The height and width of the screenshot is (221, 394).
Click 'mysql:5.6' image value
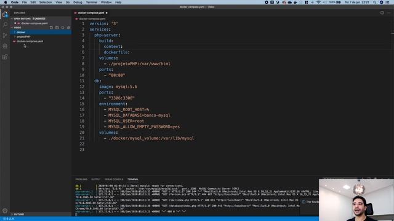126,87
